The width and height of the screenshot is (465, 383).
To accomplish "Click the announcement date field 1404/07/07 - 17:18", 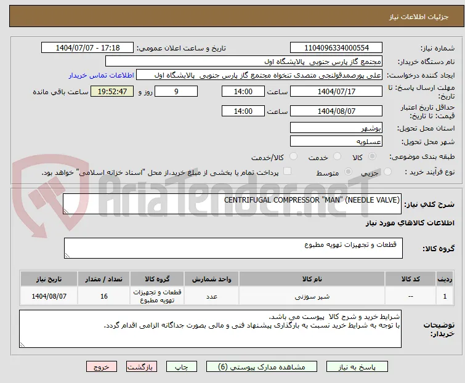I will pyautogui.click(x=87, y=48).
